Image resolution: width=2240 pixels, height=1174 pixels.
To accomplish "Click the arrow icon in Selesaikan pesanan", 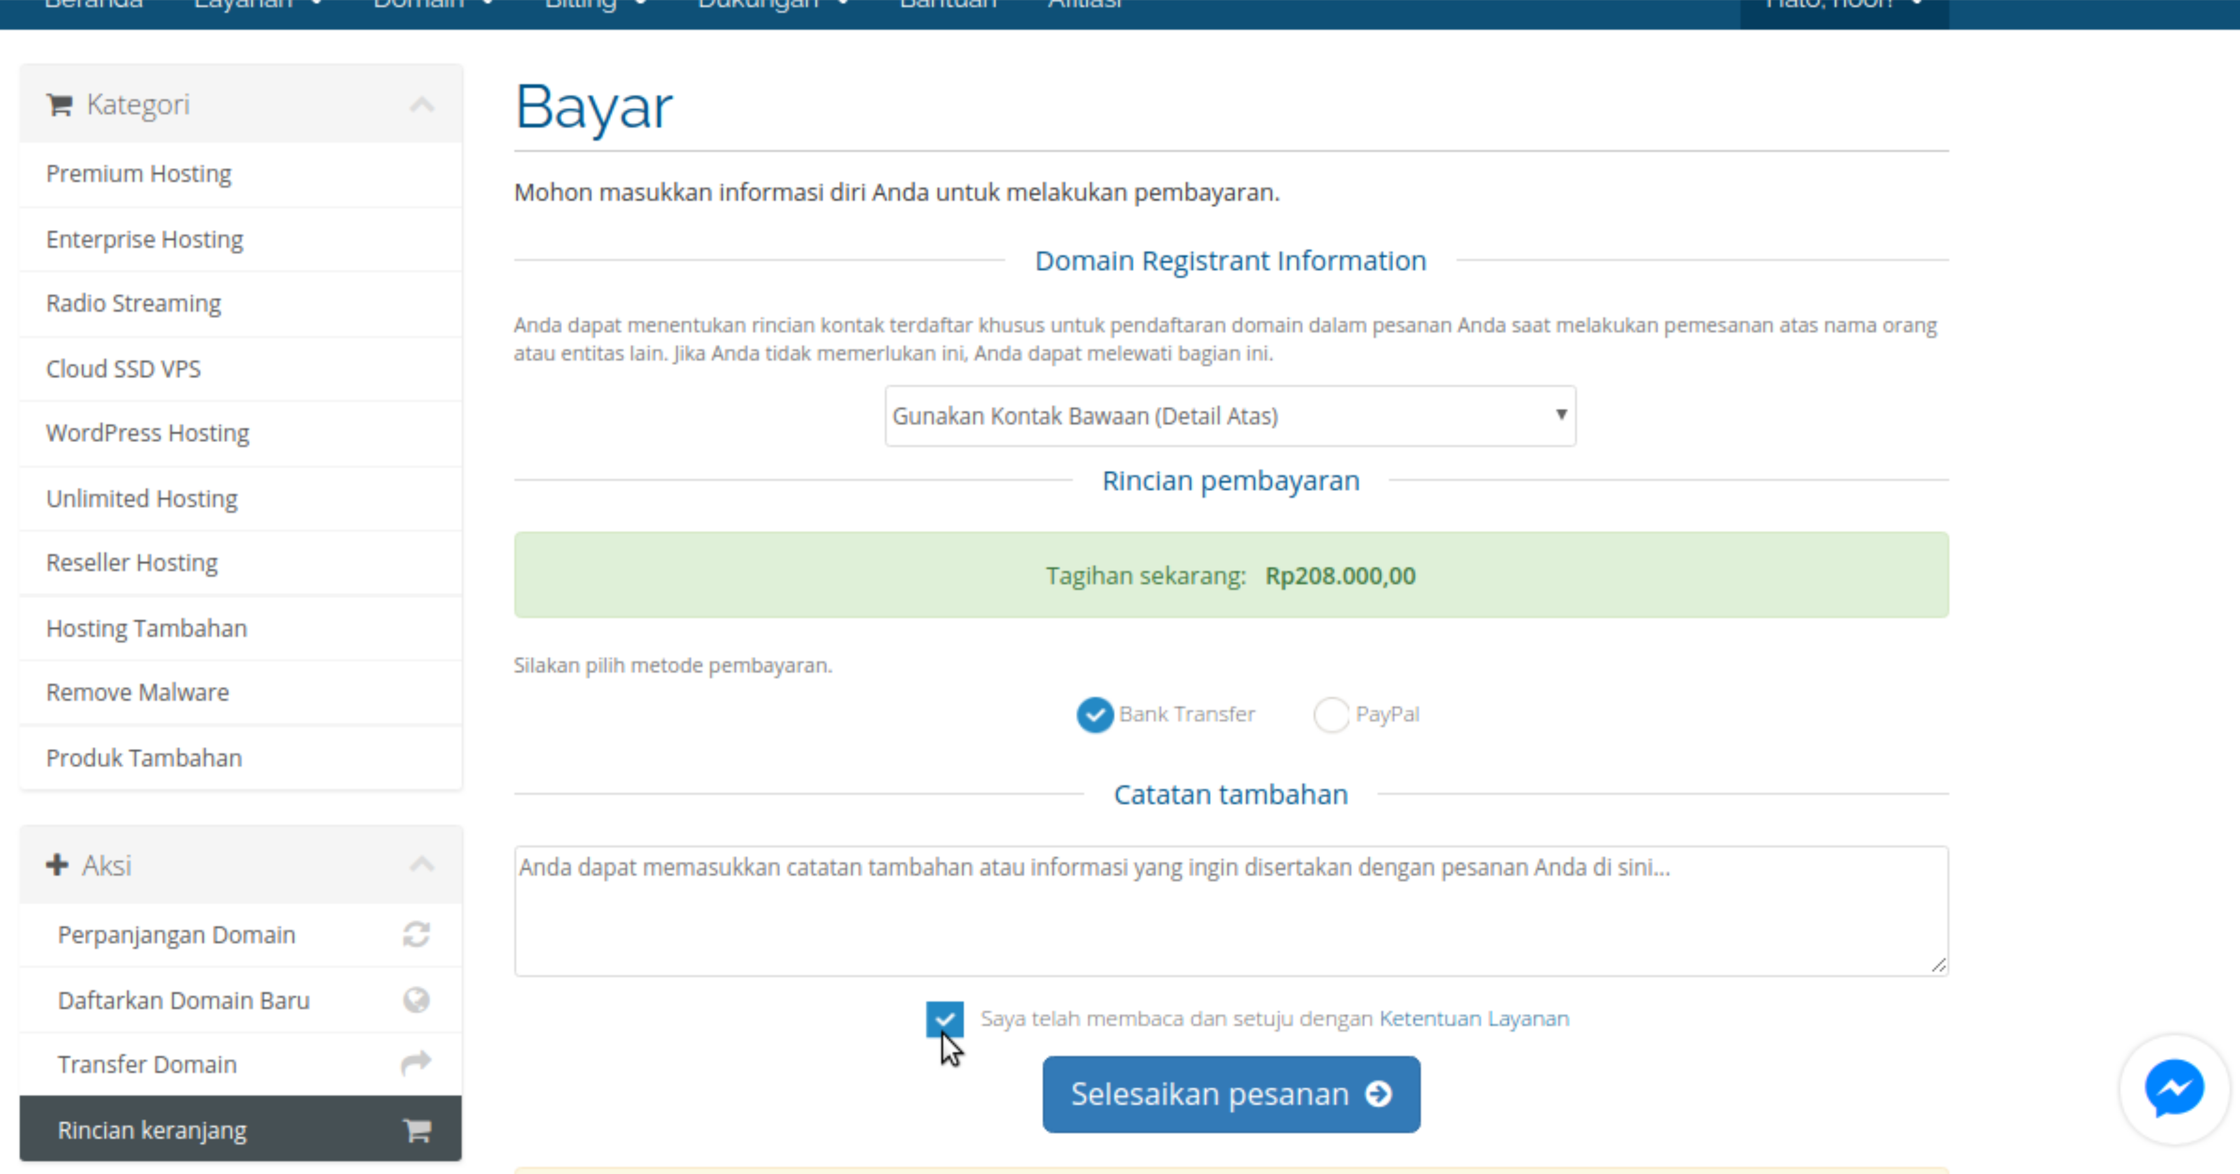I will click(1378, 1094).
